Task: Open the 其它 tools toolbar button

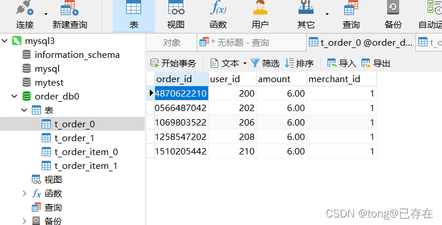Action: tap(306, 15)
